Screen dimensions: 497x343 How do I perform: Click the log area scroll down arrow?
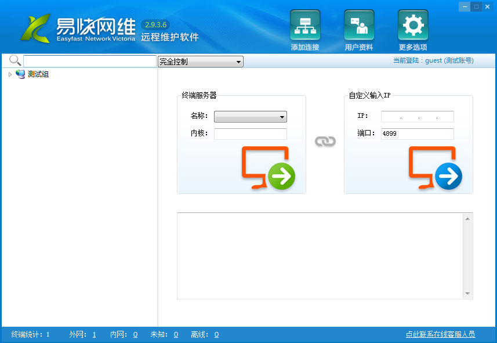point(467,294)
